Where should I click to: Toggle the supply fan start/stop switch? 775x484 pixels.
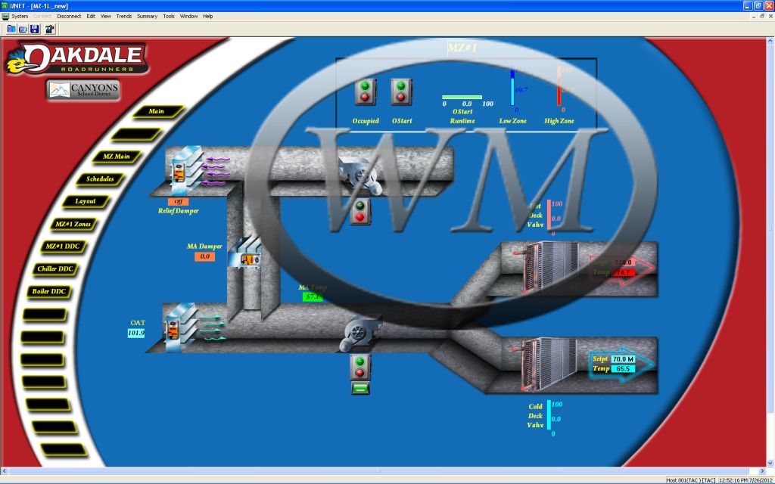tap(360, 368)
